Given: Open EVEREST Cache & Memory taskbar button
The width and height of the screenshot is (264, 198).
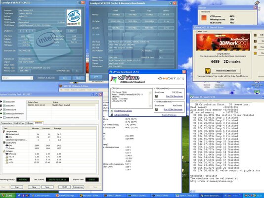Looking at the screenshot, I should [138, 196].
